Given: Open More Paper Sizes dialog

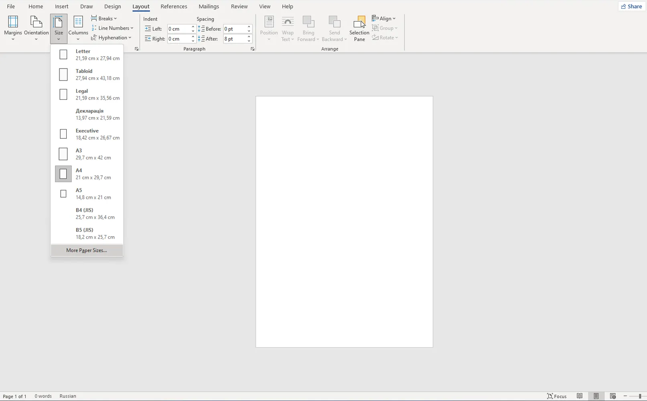Looking at the screenshot, I should (x=87, y=250).
